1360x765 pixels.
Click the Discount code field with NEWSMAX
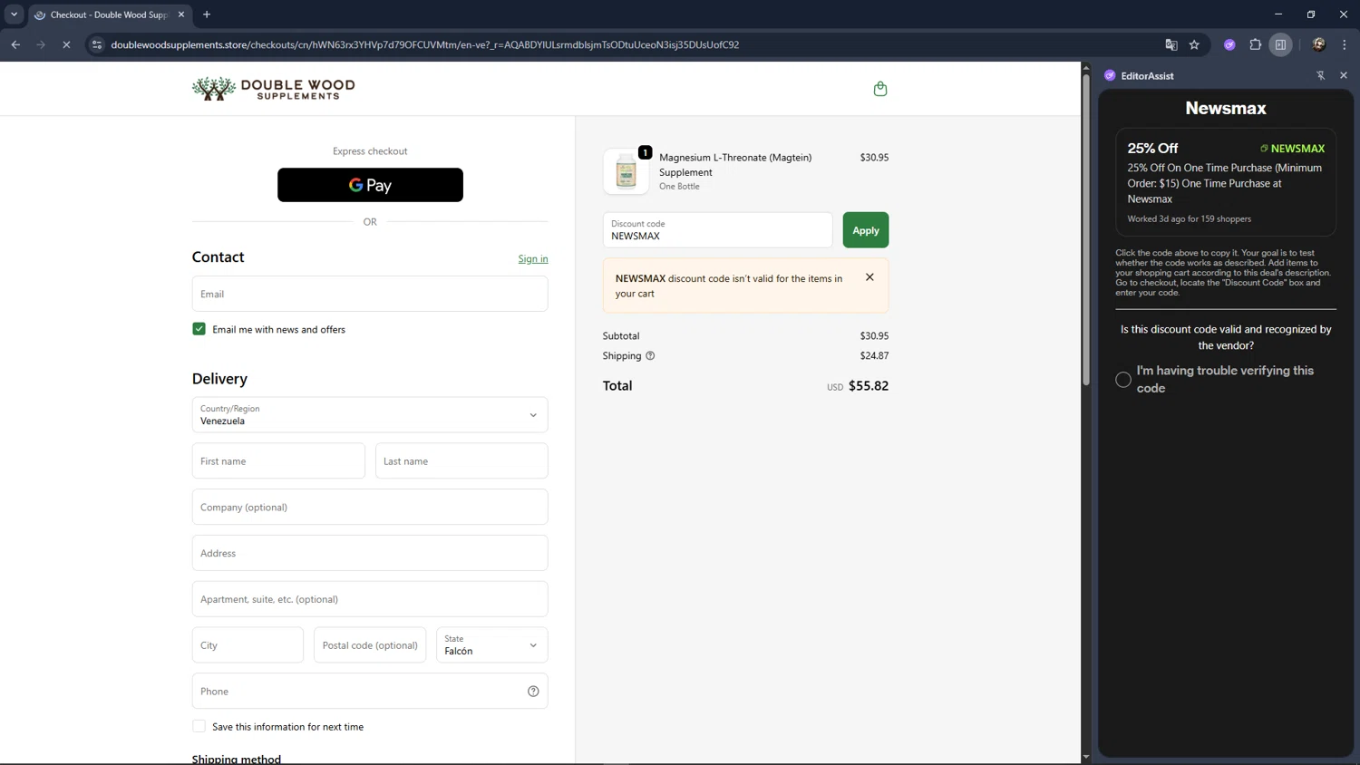point(717,230)
